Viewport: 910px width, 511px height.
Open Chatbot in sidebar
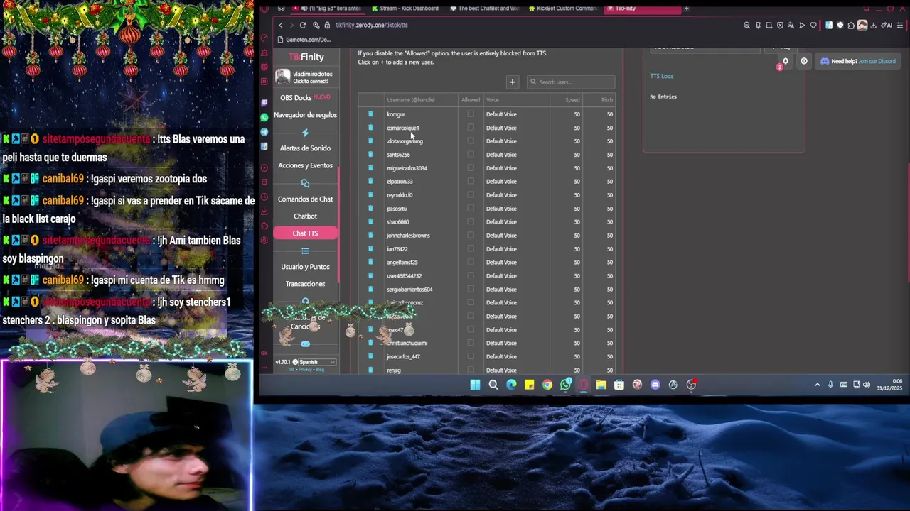pyautogui.click(x=305, y=216)
